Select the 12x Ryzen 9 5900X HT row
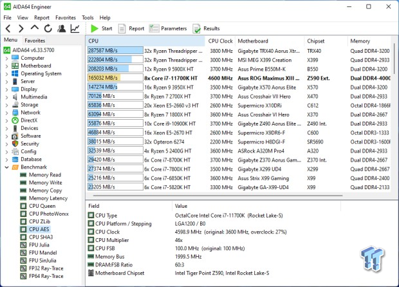This screenshot has width=399, height=287. tap(239, 69)
